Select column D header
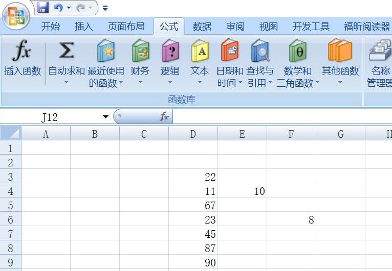Viewport: 392px width, 271px height. (x=193, y=134)
